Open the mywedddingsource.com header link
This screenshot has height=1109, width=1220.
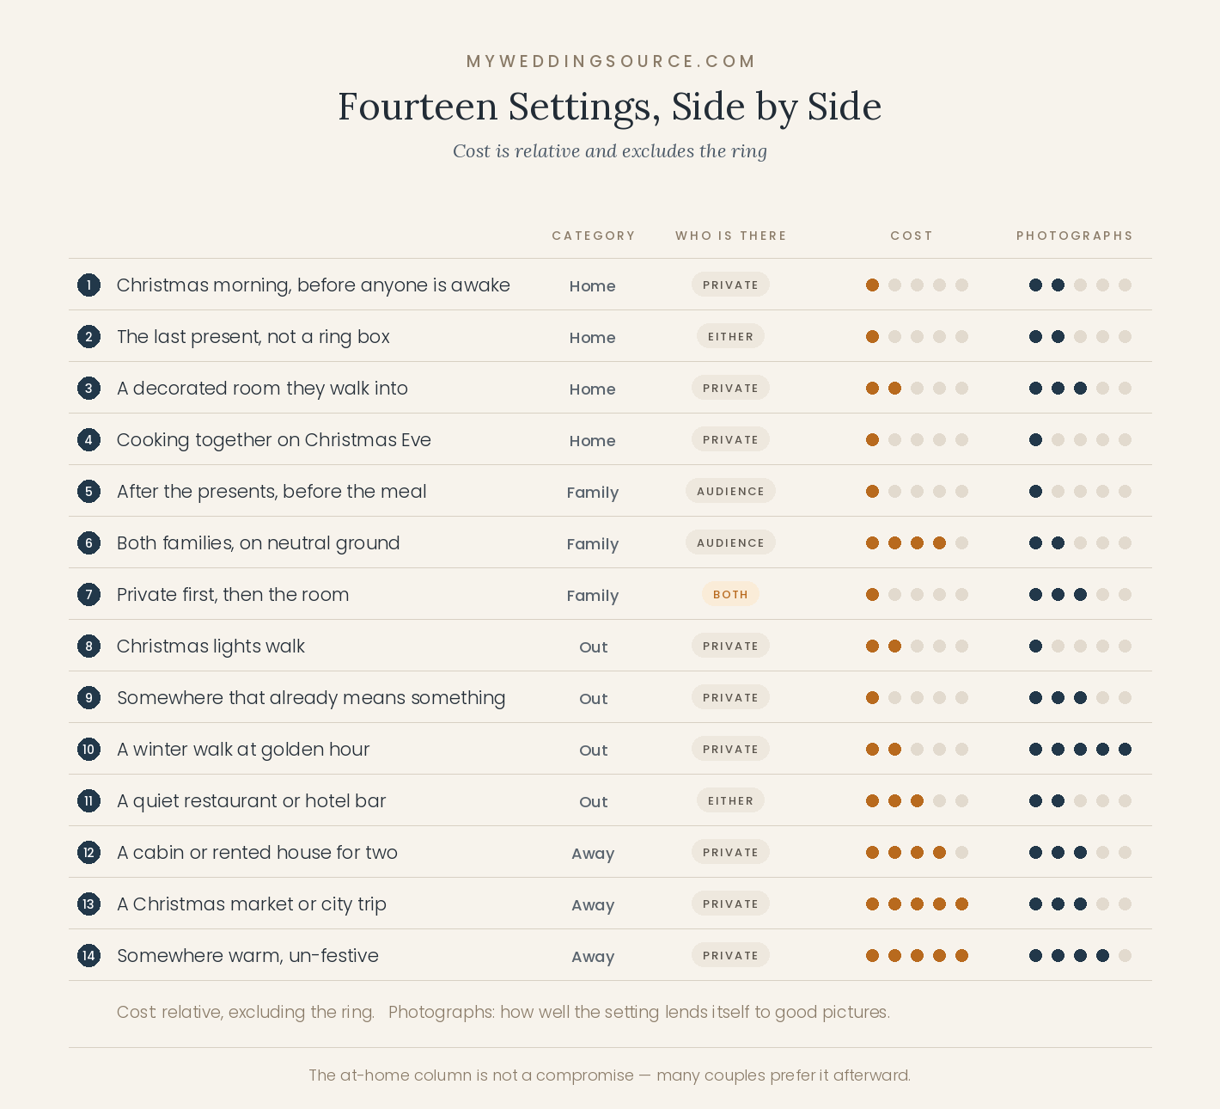pyautogui.click(x=610, y=61)
